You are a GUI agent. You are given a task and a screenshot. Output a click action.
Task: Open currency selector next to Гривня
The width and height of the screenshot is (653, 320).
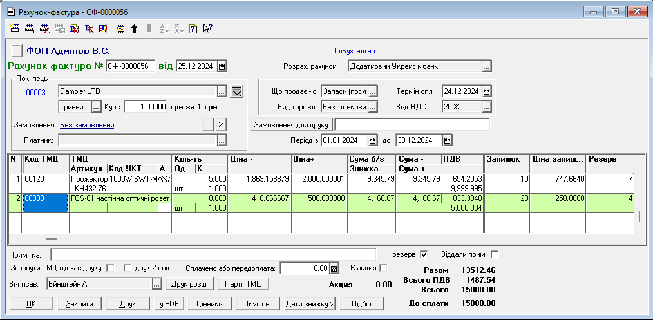97,106
